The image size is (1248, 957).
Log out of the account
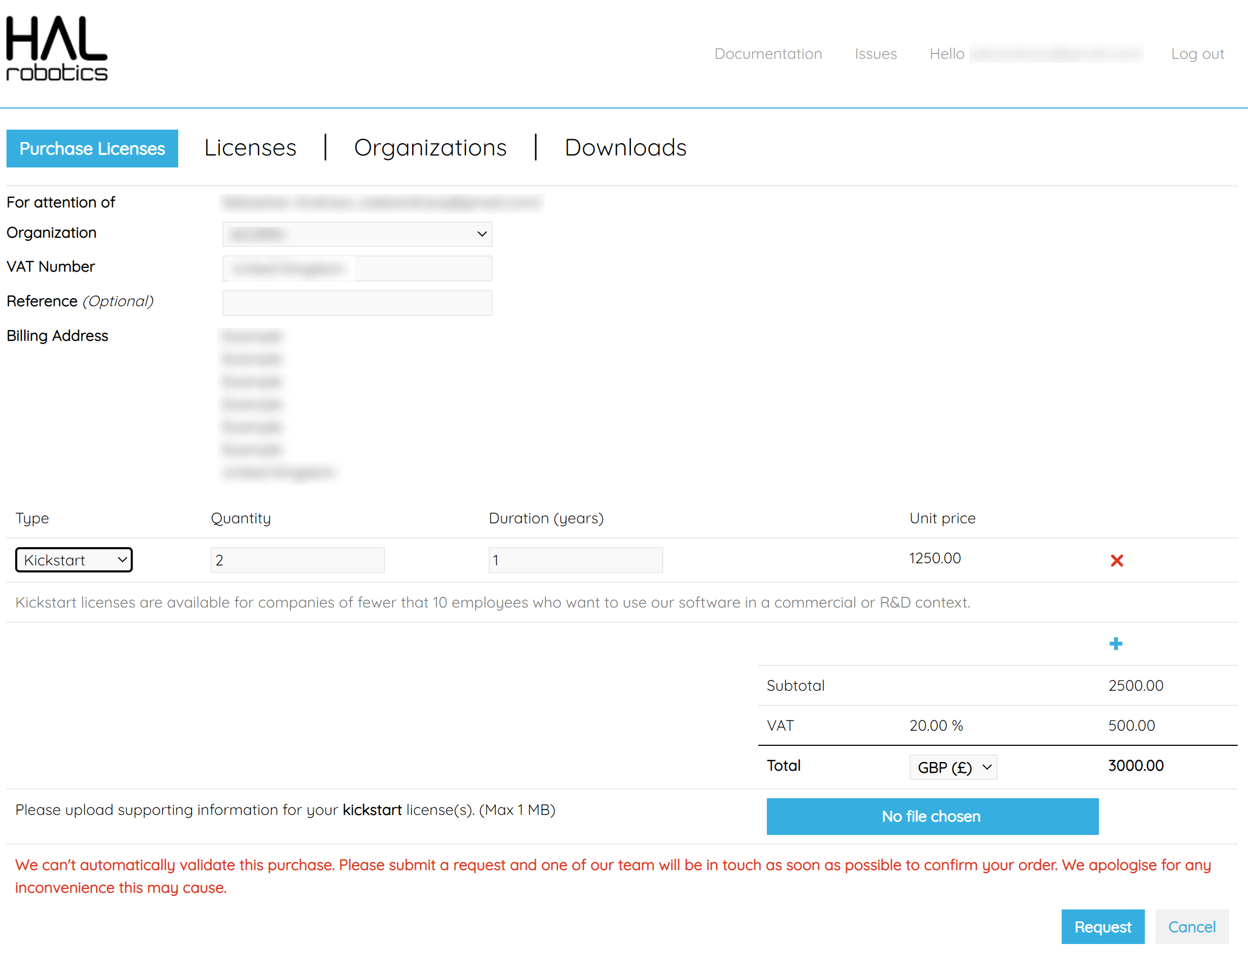[1197, 53]
